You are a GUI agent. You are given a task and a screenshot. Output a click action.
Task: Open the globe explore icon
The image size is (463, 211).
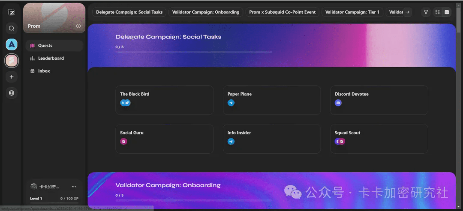click(x=12, y=93)
